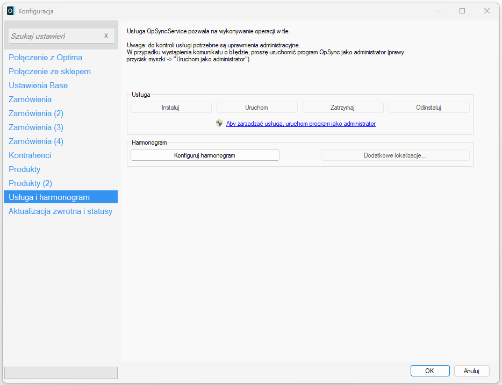The width and height of the screenshot is (502, 385).
Task: Clear search with the X button
Action: pos(106,36)
